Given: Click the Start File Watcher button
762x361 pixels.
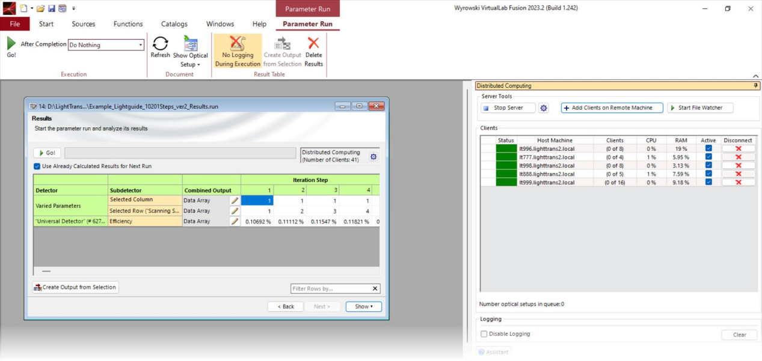Looking at the screenshot, I should (700, 108).
